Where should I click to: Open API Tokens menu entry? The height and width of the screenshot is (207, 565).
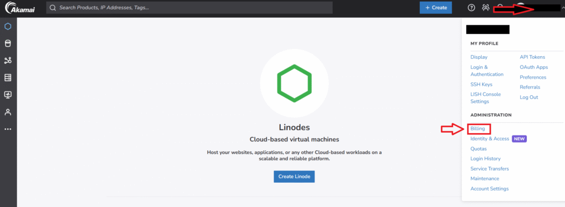pyautogui.click(x=532, y=57)
